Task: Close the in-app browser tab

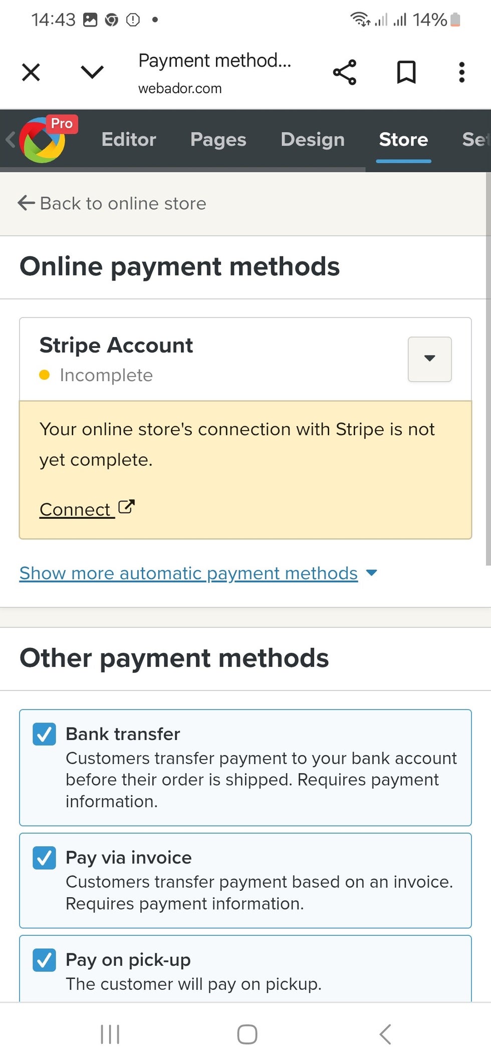Action: tap(31, 73)
